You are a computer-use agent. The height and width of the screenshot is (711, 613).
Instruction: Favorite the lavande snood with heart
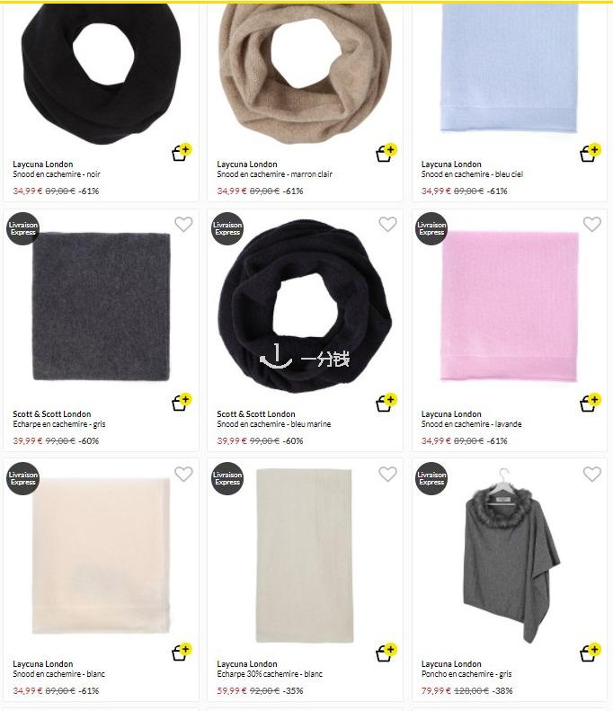[592, 224]
